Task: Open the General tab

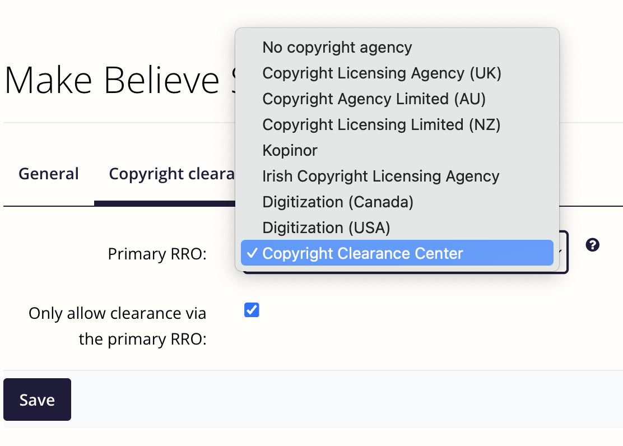Action: 49,174
